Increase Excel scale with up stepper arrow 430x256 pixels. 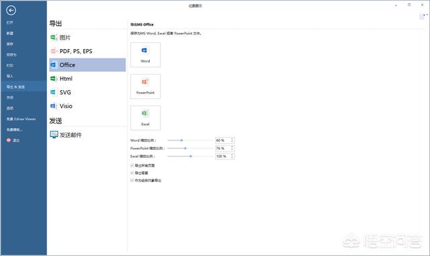pyautogui.click(x=232, y=155)
